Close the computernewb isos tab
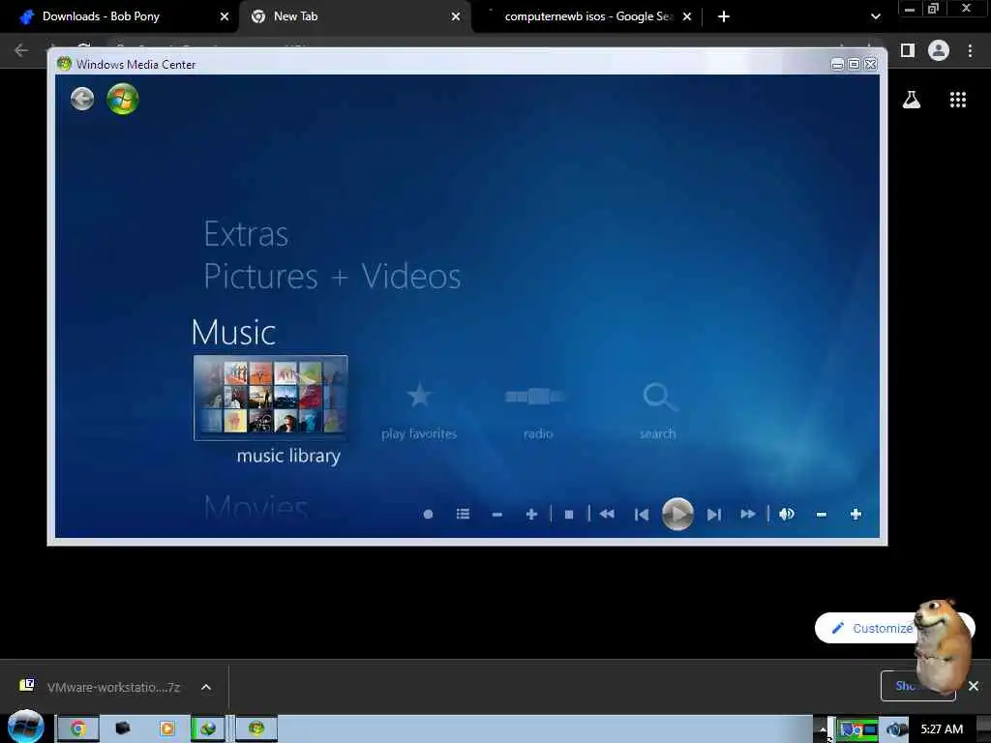The width and height of the screenshot is (991, 743). coord(687,16)
